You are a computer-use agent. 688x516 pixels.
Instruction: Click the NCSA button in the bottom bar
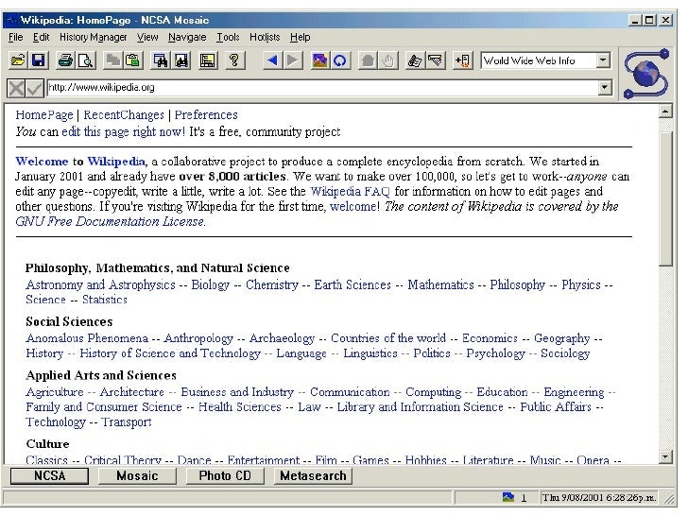(49, 476)
